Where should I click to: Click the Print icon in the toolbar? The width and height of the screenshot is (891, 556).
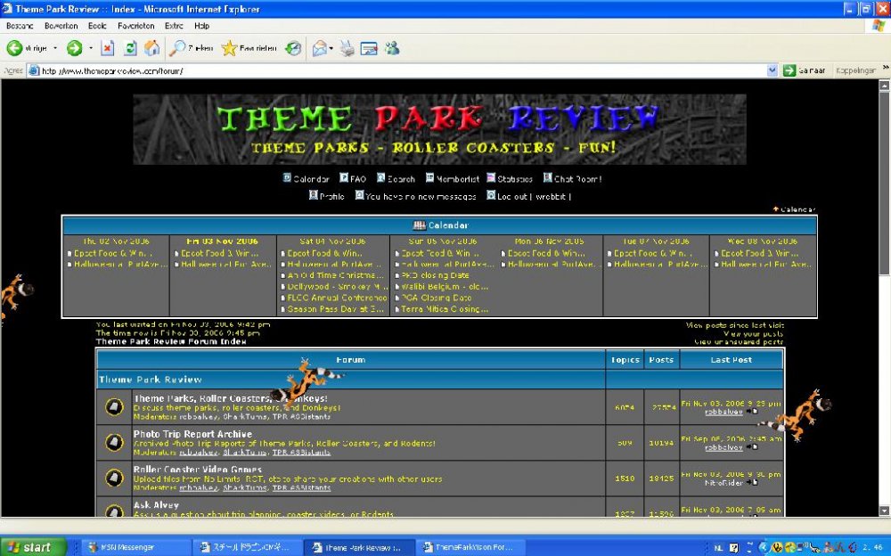347,48
